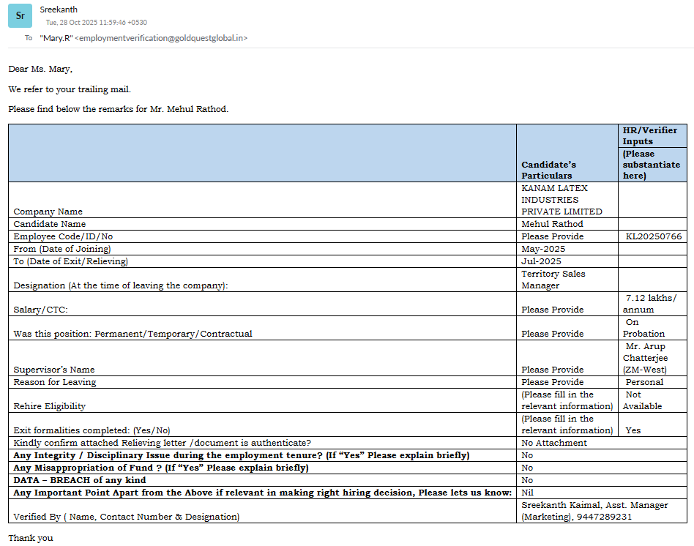Click the email timestamp Tue, 28 Oct 2025

point(97,22)
